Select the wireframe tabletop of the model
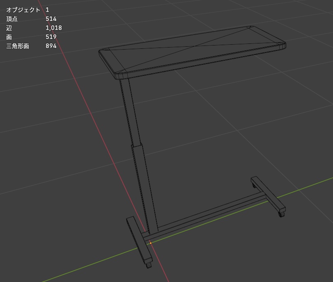Image resolution: width=333 pixels, height=282 pixels. click(192, 52)
